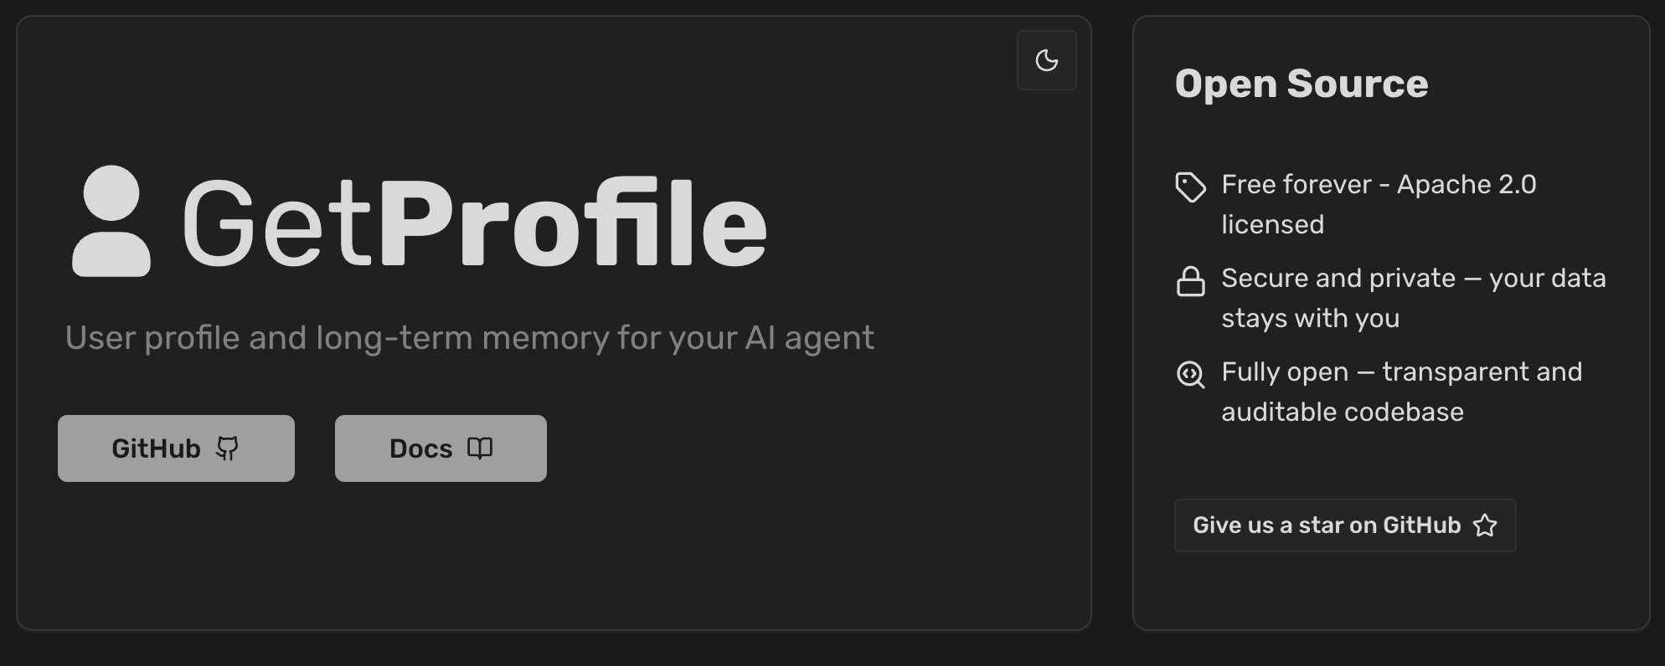Viewport: 1665px width, 666px height.
Task: Click the price tag icon beside Apache 2.0
Action: click(x=1190, y=187)
